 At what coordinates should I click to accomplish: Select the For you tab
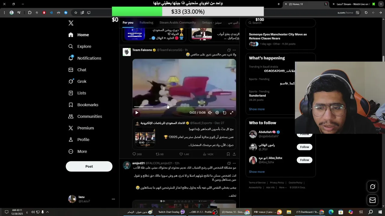pos(128,23)
